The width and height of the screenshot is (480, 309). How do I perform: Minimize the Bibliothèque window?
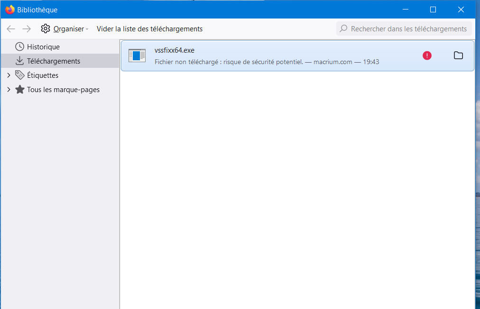(406, 9)
